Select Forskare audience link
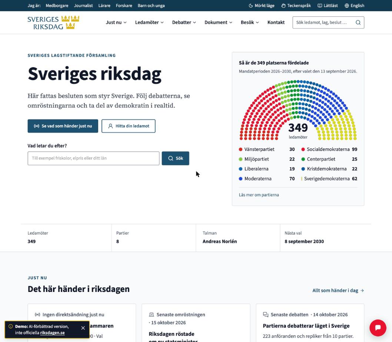 (x=124, y=6)
